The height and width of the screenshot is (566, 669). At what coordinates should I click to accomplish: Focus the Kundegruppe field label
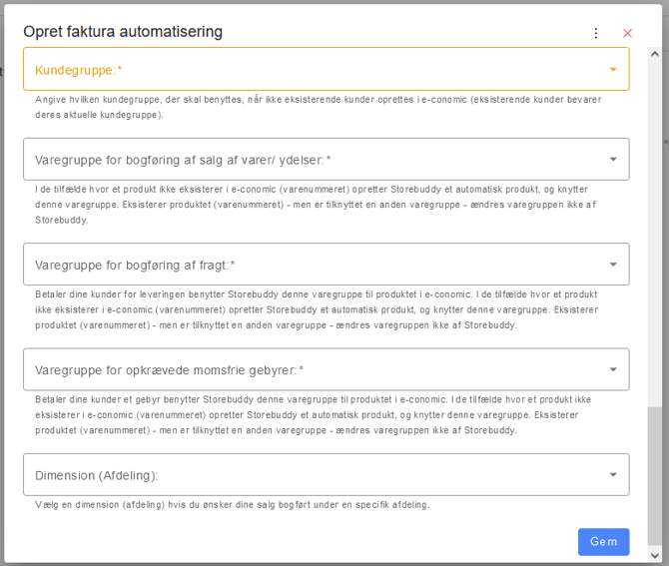79,70
